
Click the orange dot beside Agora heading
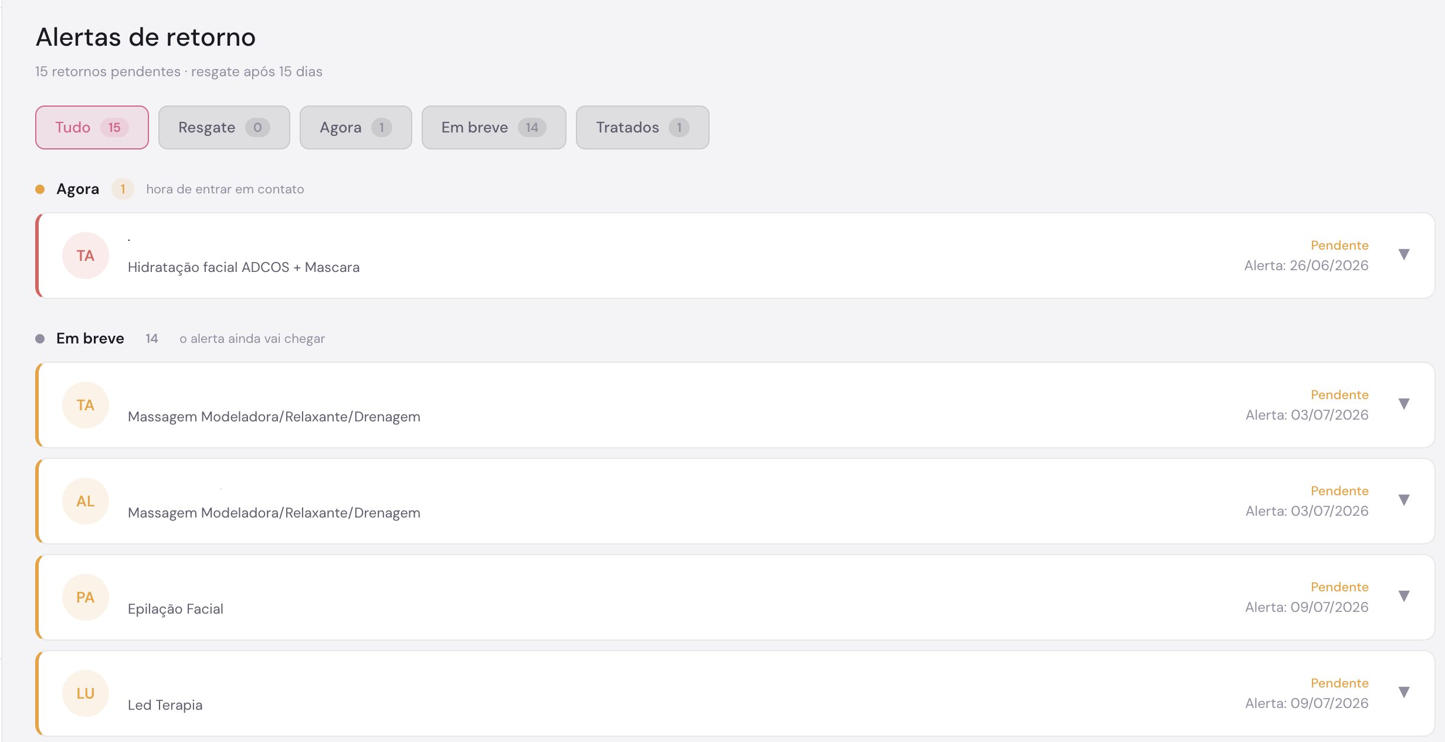coord(40,189)
